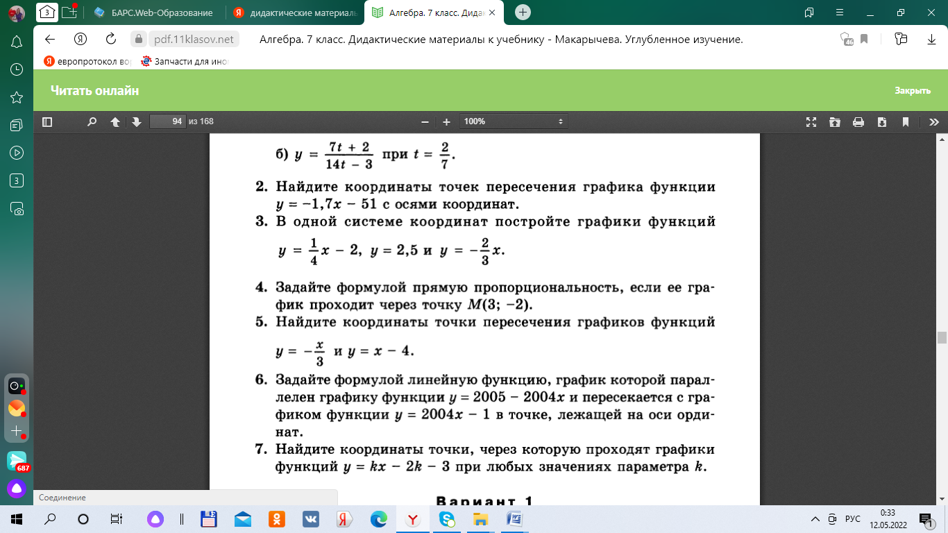The height and width of the screenshot is (533, 948).
Task: Open the sidebar notifications bell
Action: coord(17,42)
